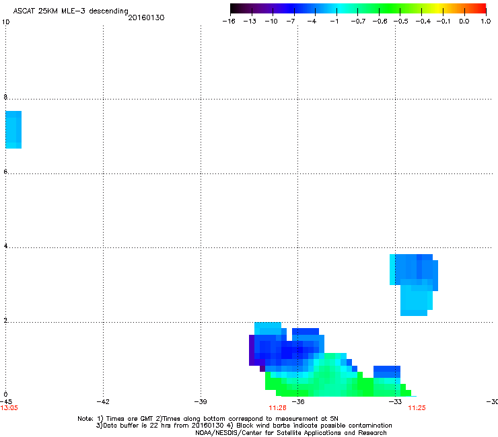Viewport: 498px width, 437px height.
Task: Click the '0.0' colorbar label
Action: point(464,22)
